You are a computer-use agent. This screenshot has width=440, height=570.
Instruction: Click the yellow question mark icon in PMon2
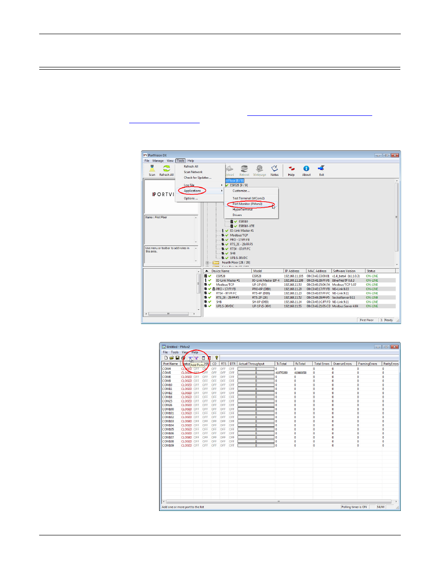pos(216,358)
